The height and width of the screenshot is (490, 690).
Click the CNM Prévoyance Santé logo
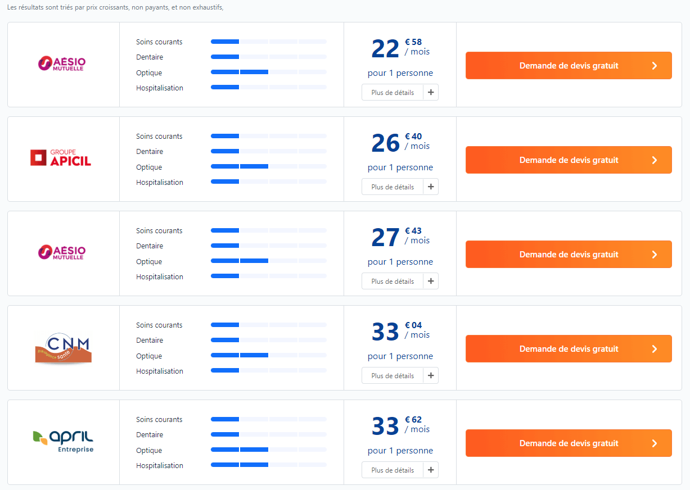[x=63, y=348]
